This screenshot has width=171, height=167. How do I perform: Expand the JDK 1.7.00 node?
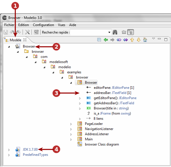tap(9, 150)
